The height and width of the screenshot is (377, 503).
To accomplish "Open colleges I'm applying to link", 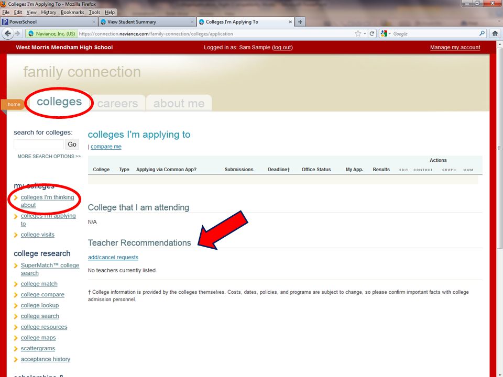I will tap(48, 219).
